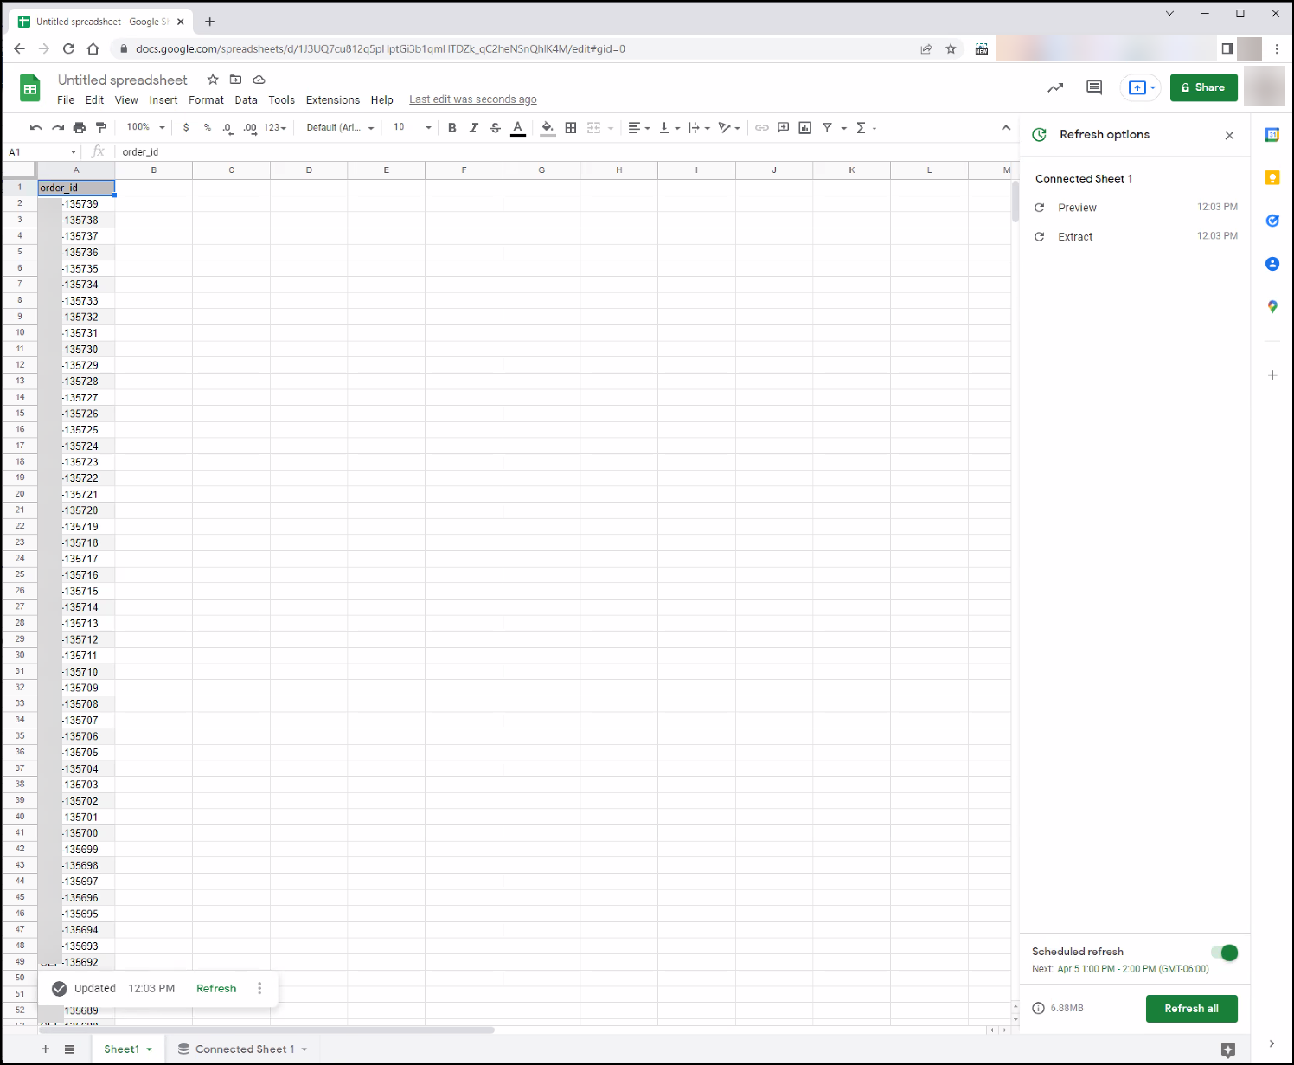1294x1065 pixels.
Task: Toggle italic formatting
Action: (473, 128)
